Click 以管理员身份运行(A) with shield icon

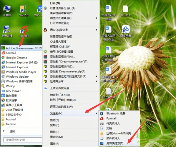71,8
